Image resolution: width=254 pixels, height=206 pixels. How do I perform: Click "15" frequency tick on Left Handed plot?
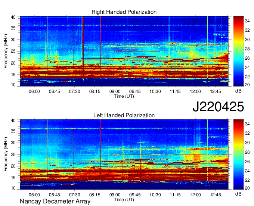pos(13,178)
